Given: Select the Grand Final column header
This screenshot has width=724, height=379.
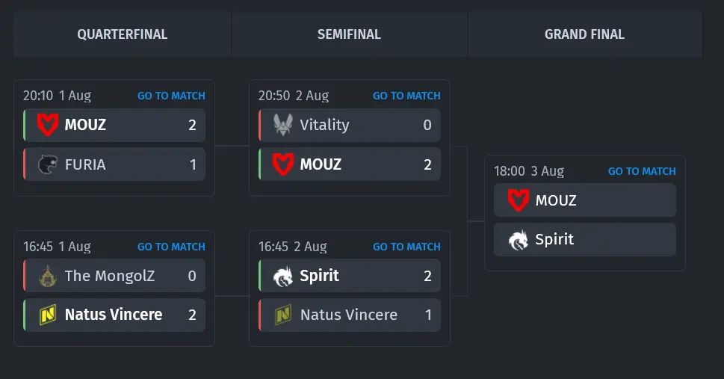Looking at the screenshot, I should click(x=584, y=34).
